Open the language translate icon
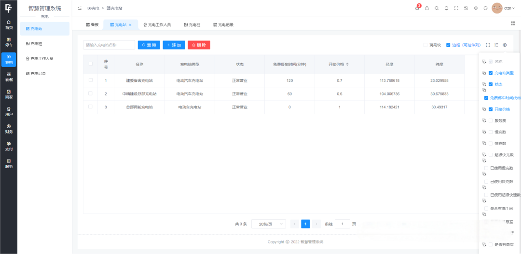 (466, 8)
